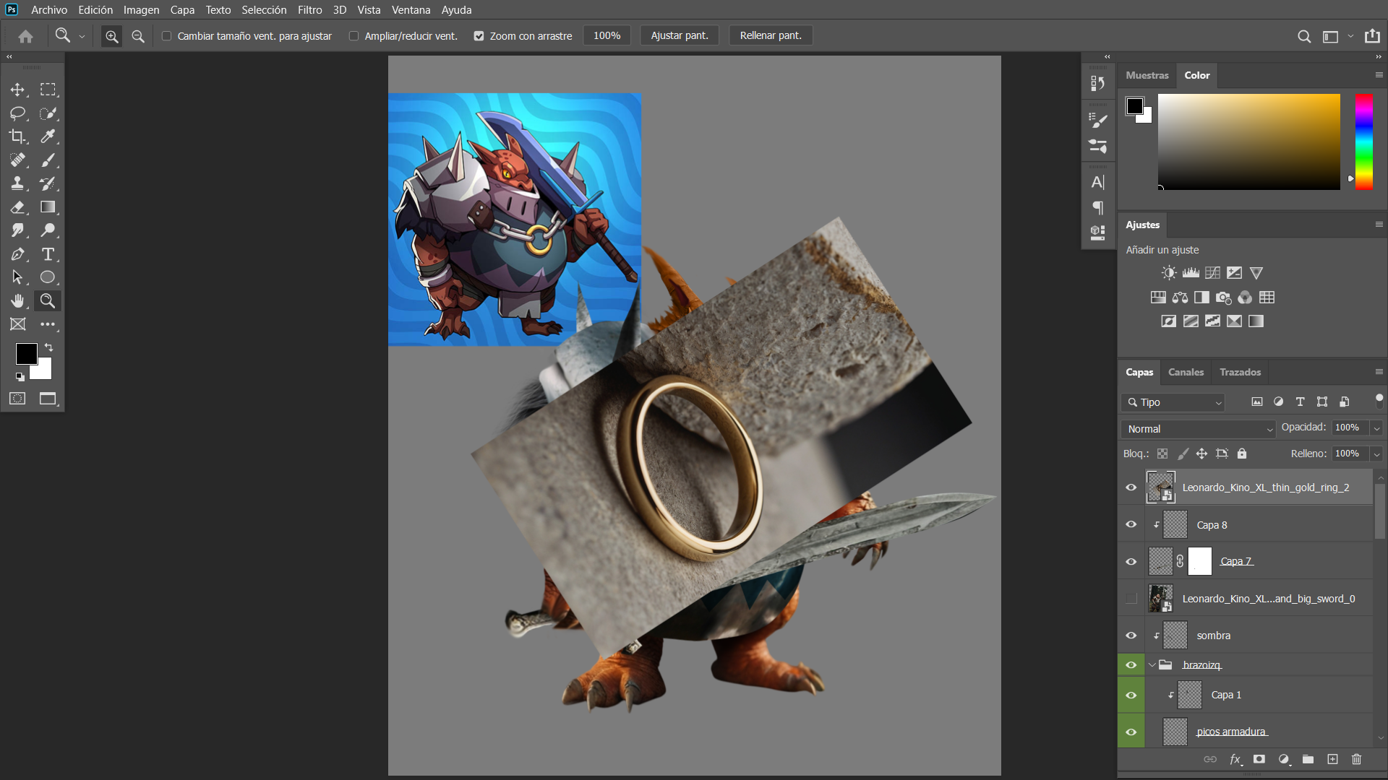Hide the Capa 8 layer
Image resolution: width=1388 pixels, height=780 pixels.
(1131, 525)
